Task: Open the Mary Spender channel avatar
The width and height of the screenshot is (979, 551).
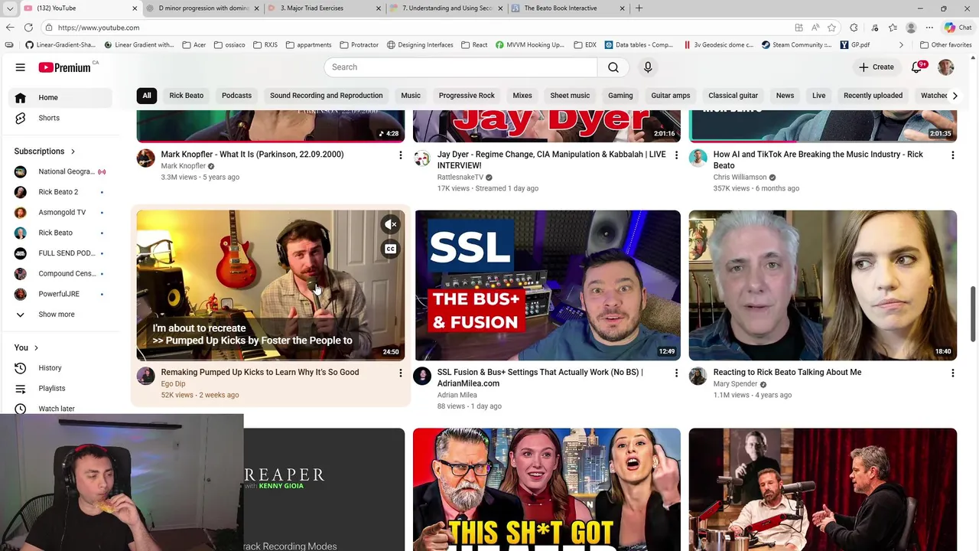Action: [x=698, y=376]
